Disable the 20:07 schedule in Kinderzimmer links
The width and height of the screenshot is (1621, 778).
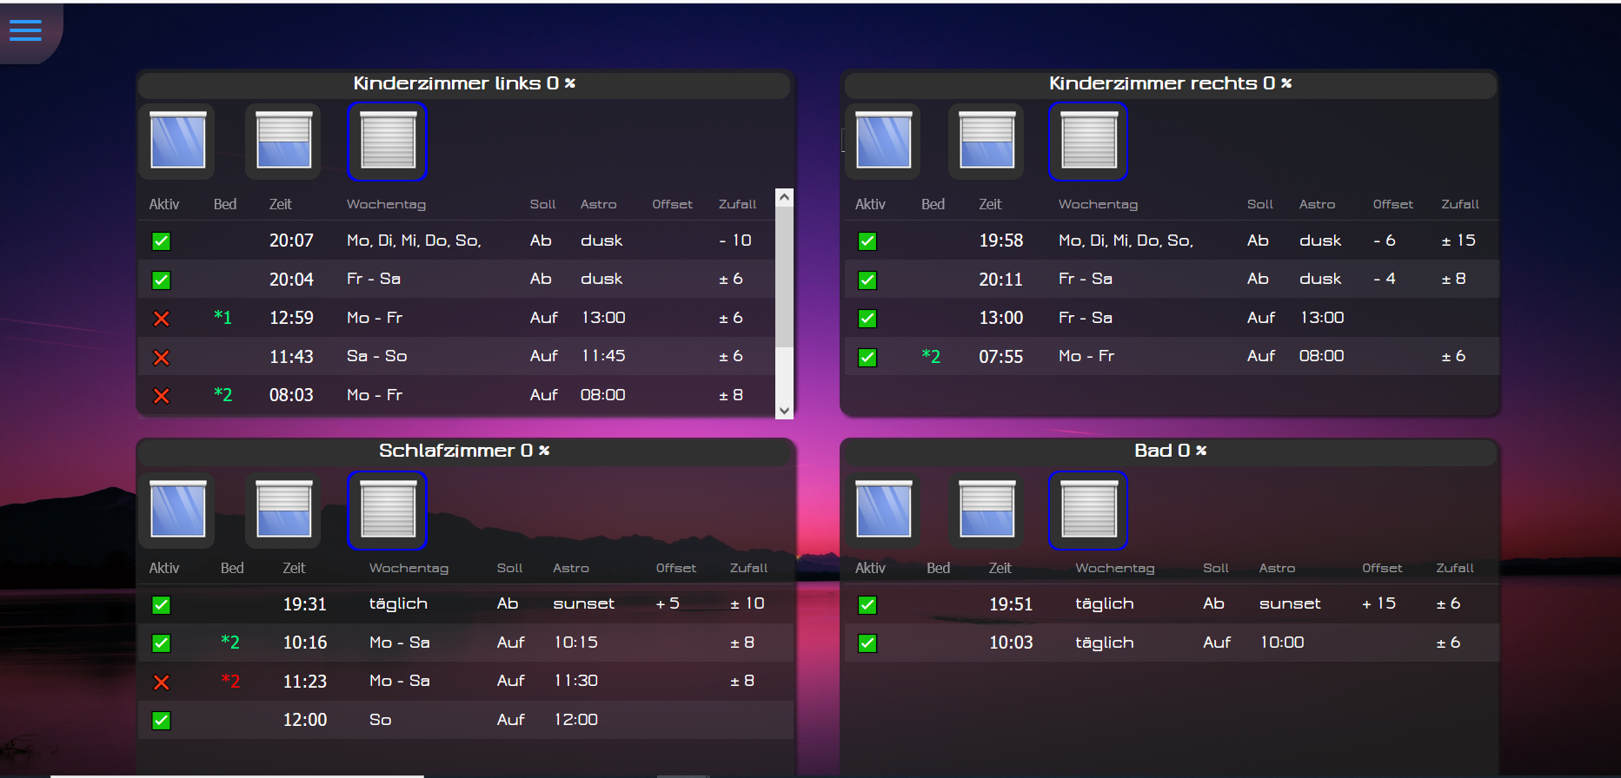click(x=162, y=241)
